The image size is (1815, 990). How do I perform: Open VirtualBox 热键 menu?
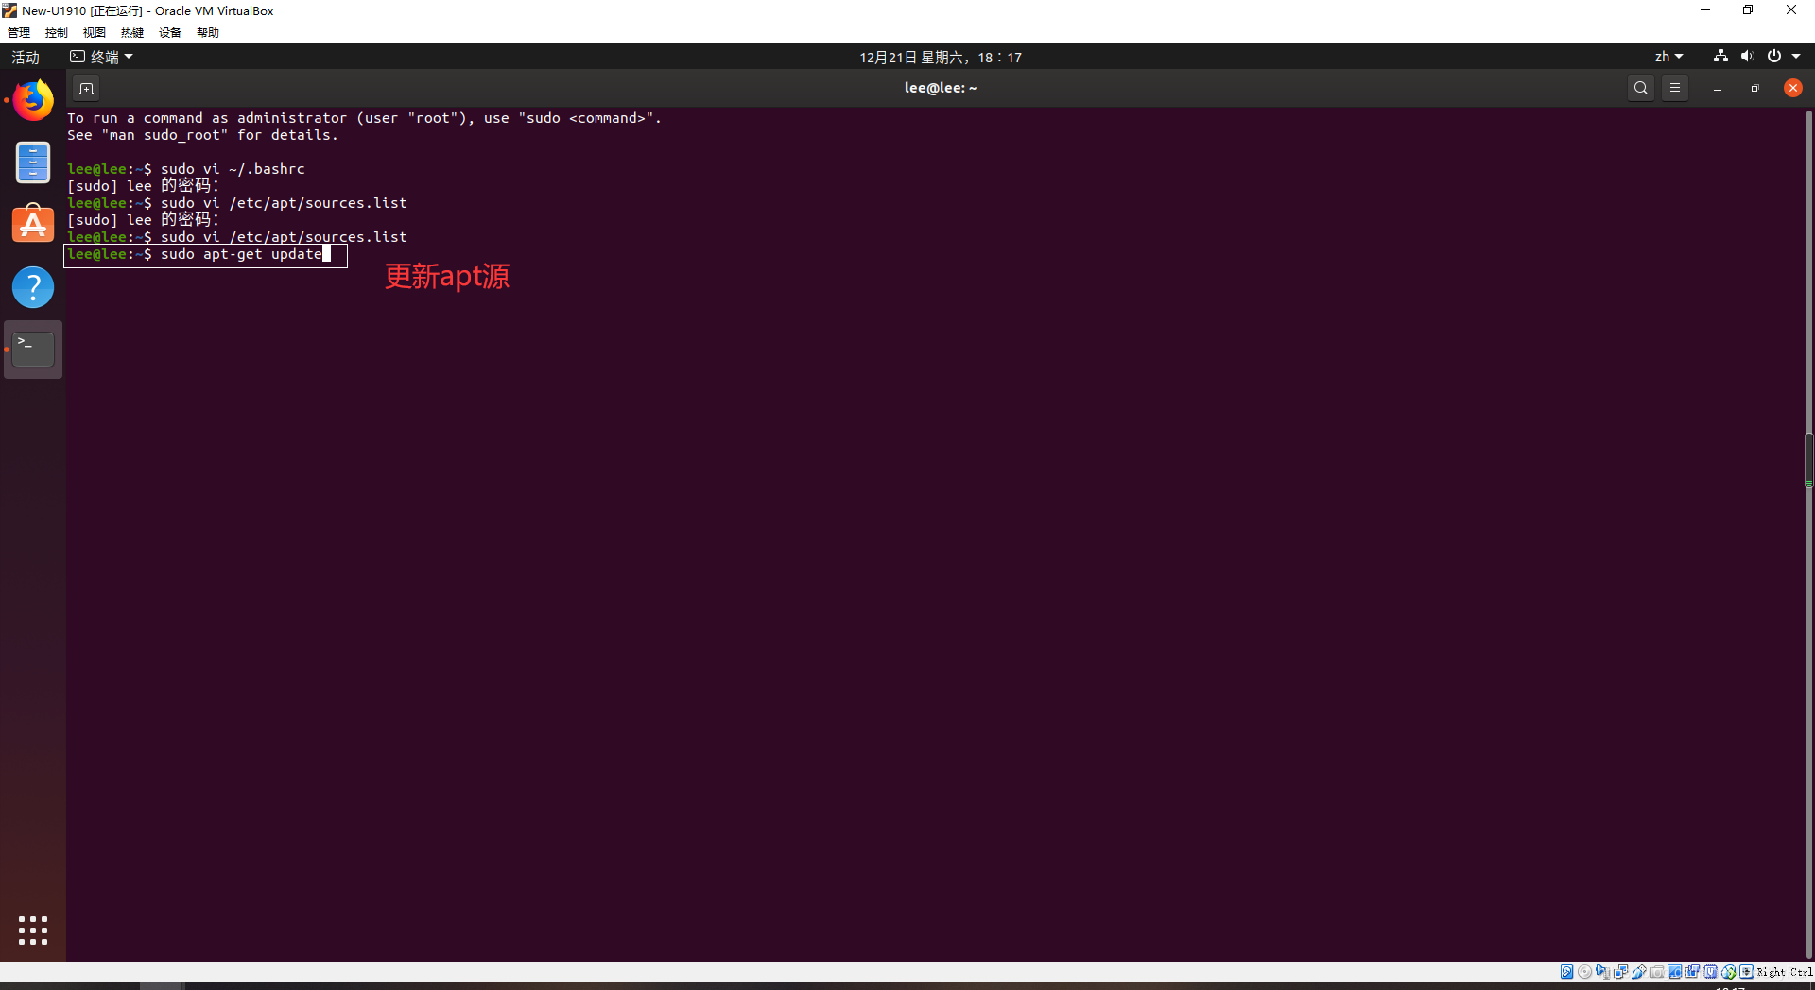click(x=132, y=33)
